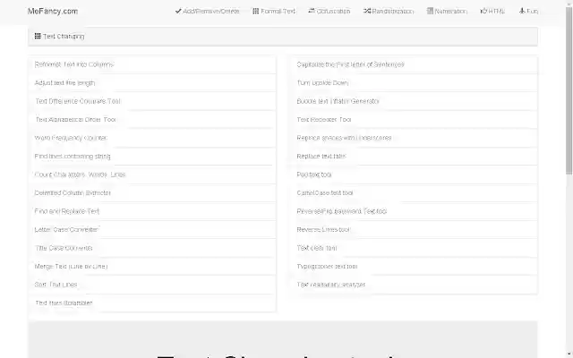This screenshot has width=573, height=358.
Task: Open Typographer text tool
Action: (327, 267)
